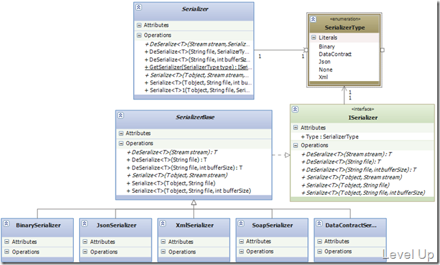Image resolution: width=440 pixels, height=265 pixels.
Task: Collapse the BinarySerializer class with chevron icon
Action: (x=6, y=223)
